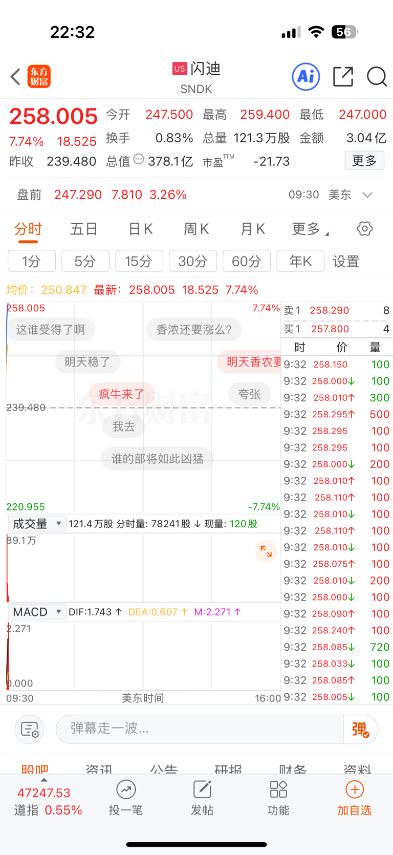Viewport: 393px width, 855px height.
Task: Tap the trade row with volume 720
Action: [x=337, y=647]
